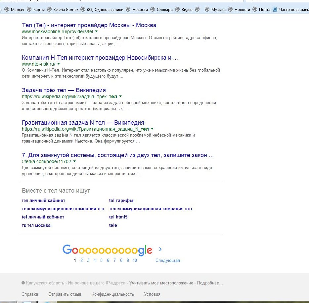This screenshot has height=303, width=309.
Task: Go to results page 2
Action: [x=82, y=260]
